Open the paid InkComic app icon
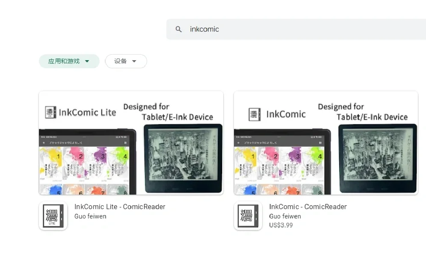 point(248,216)
